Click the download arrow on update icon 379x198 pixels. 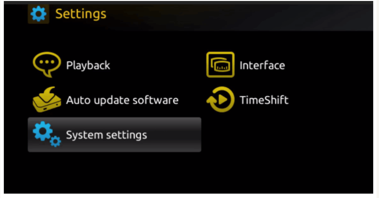coord(47,94)
